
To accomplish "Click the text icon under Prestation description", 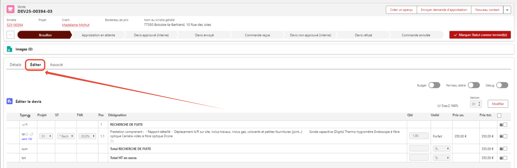I will click(x=112, y=141).
